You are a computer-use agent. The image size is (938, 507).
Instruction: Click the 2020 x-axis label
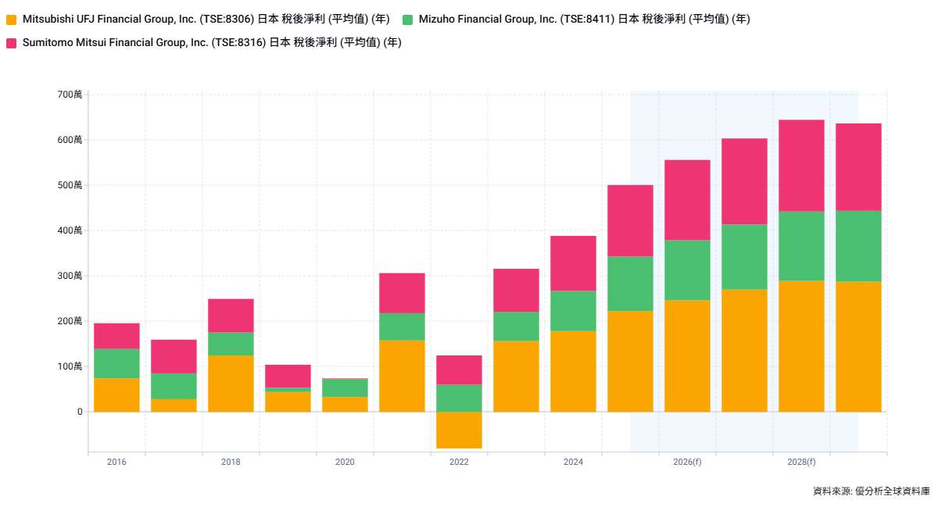point(345,462)
